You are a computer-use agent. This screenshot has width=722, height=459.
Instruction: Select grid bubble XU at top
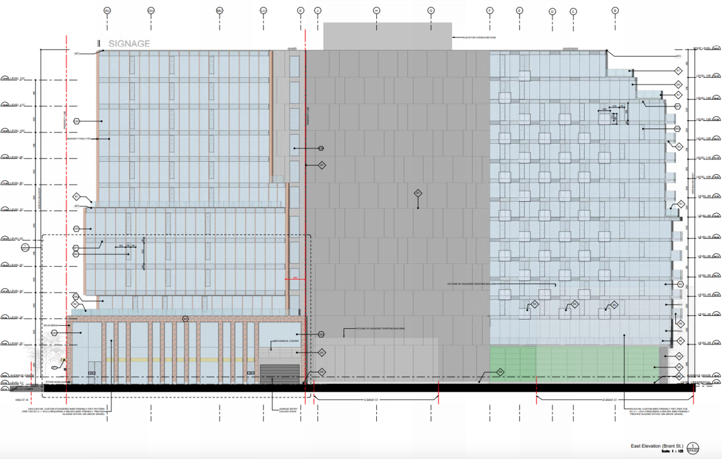tap(107, 11)
